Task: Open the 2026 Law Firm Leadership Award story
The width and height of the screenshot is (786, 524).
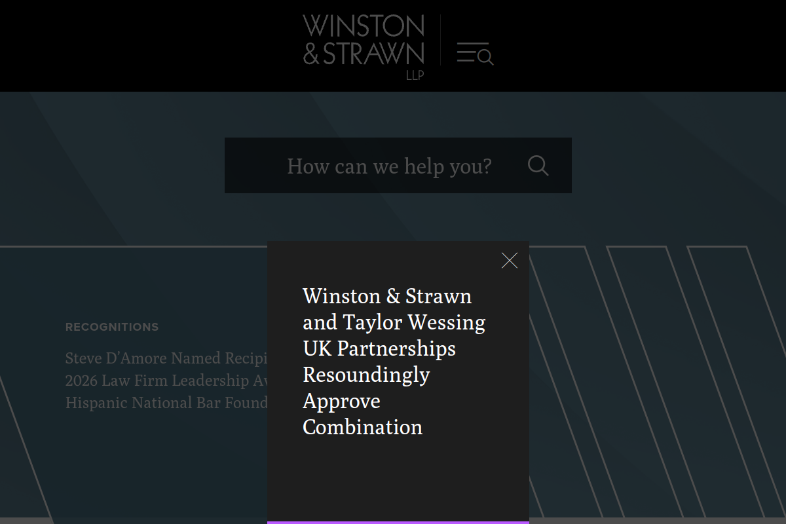Action: [x=167, y=380]
